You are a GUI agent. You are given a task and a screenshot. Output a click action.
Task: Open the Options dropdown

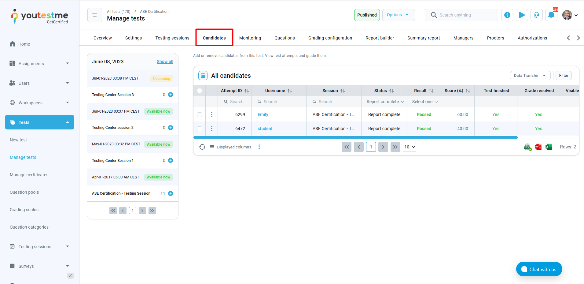[x=398, y=14]
